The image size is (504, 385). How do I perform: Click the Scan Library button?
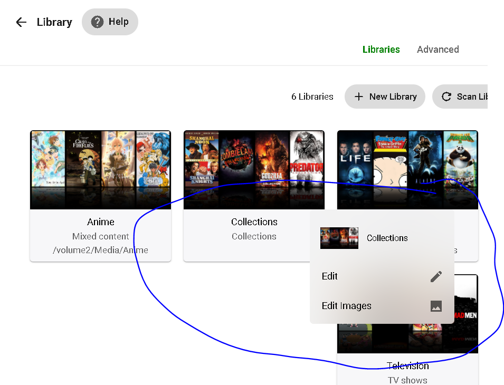(460, 97)
